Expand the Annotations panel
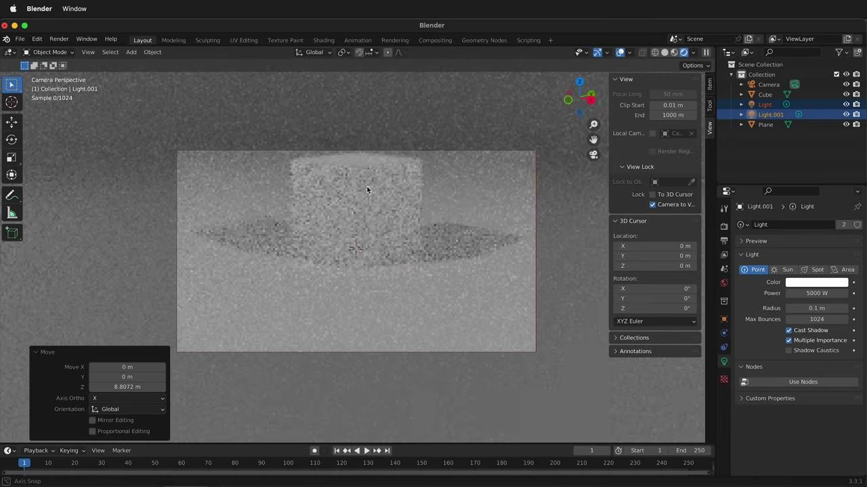This screenshot has height=487, width=867. (x=635, y=351)
